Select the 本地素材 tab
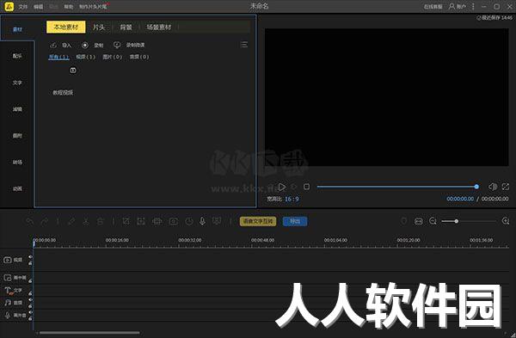516x338 pixels. click(x=66, y=27)
